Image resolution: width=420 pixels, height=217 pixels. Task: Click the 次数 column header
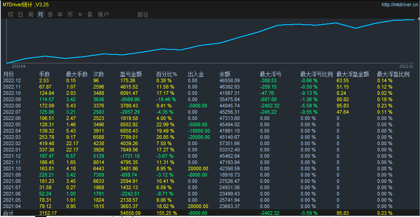(98, 74)
